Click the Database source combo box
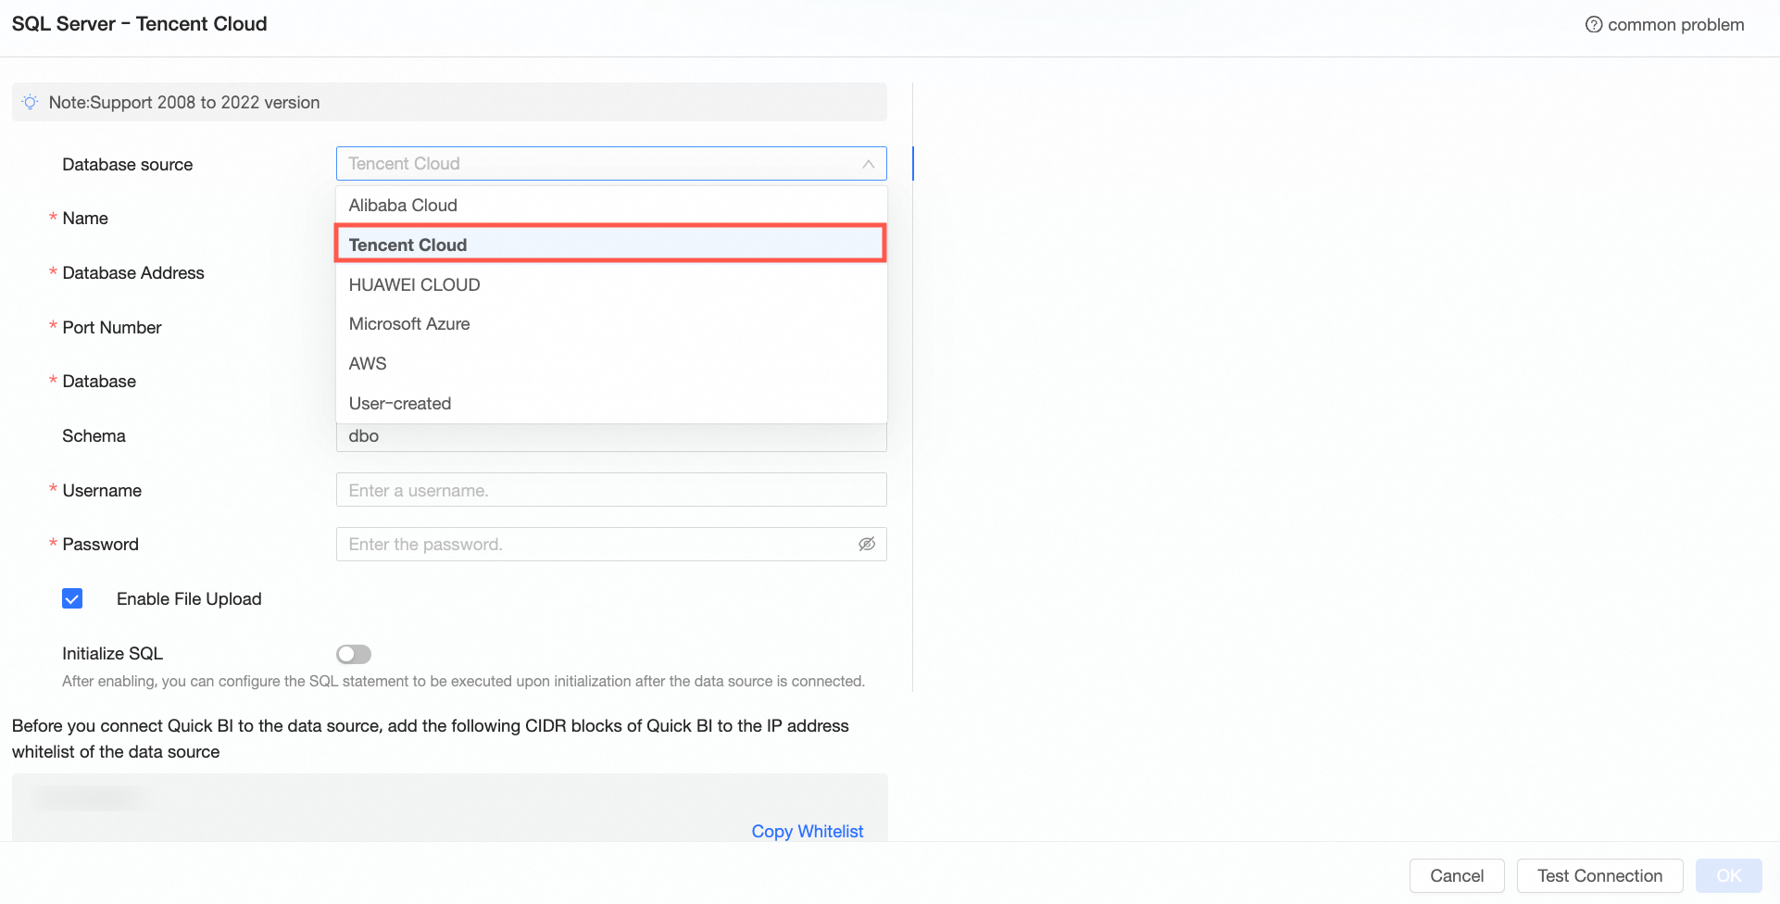This screenshot has height=904, width=1780. click(611, 164)
